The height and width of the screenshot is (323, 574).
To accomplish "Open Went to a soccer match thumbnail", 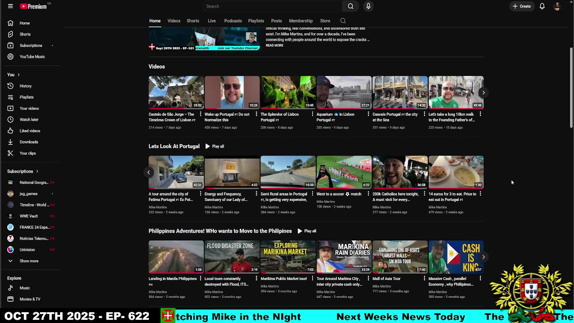I will coord(344,172).
